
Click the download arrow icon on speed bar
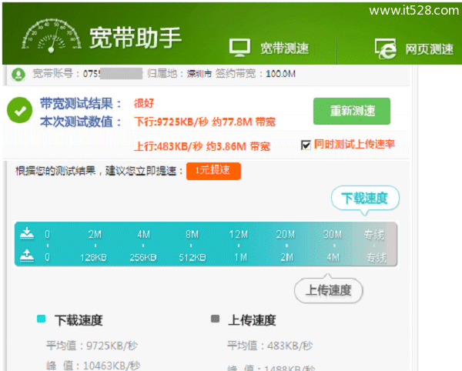point(27,233)
